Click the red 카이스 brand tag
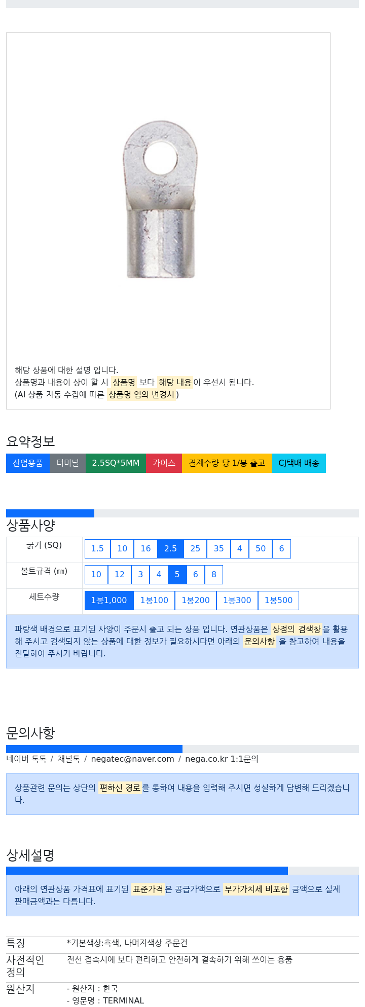Viewport: 365px width, 1007px height. pos(164,463)
